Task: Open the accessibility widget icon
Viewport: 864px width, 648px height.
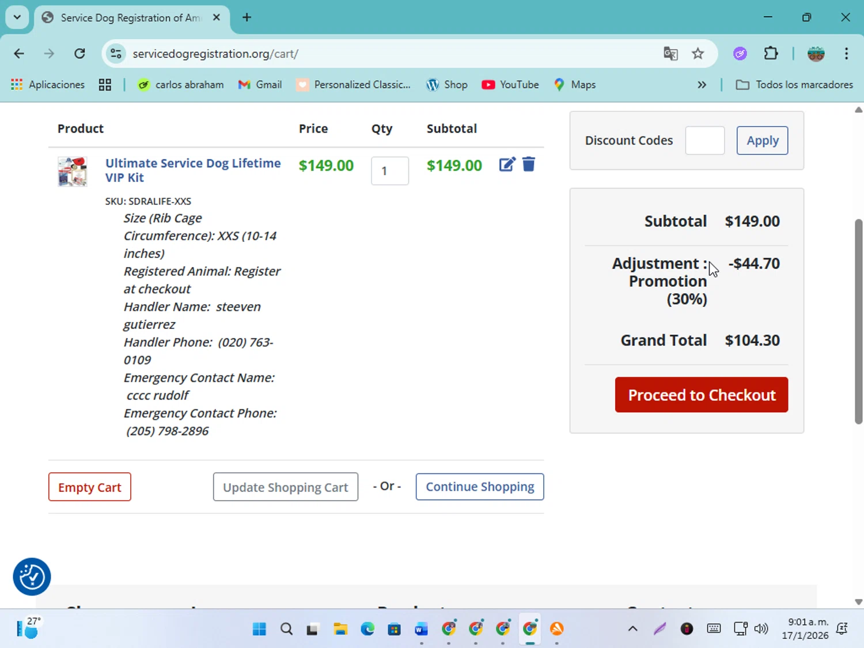Action: click(32, 577)
